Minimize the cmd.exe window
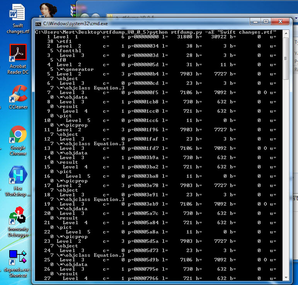 (256, 21)
